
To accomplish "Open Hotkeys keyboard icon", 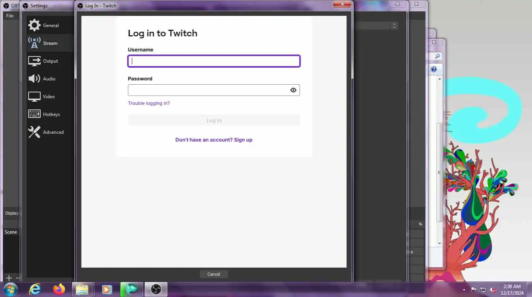I will coord(34,114).
